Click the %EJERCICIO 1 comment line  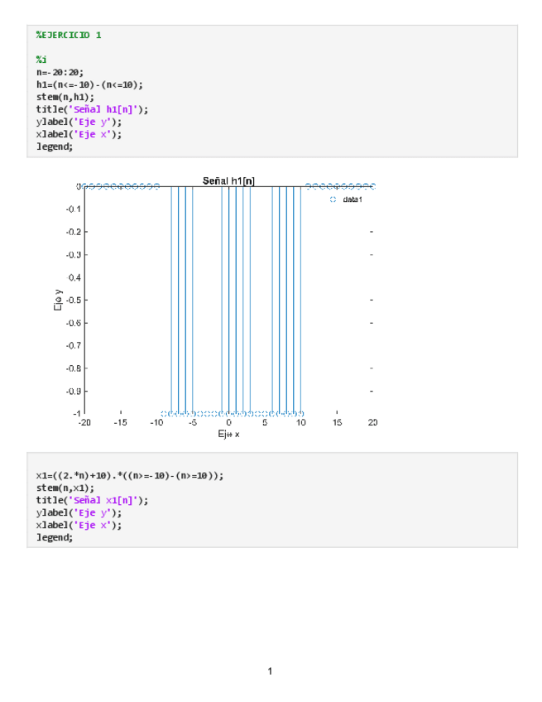point(69,35)
